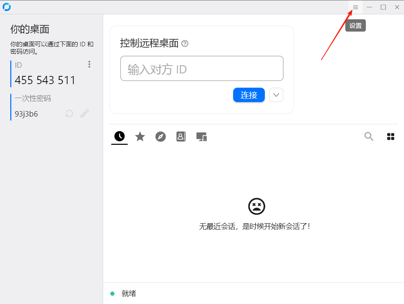Maximize the RustDesk window
The height and width of the screenshot is (304, 404).
tap(383, 7)
